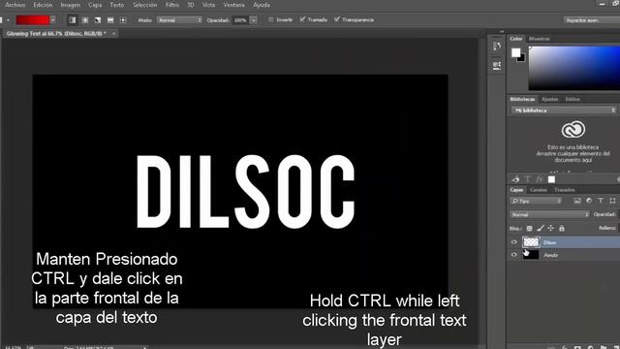Viewport: 620px width, 349px height.
Task: Click the red gradient preview swatch
Action: [x=32, y=19]
